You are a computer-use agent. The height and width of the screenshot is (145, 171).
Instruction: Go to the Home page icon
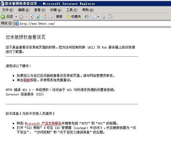pyautogui.click(x=45, y=17)
